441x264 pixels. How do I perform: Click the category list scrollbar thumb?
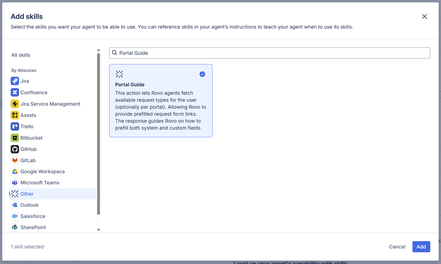[98, 134]
